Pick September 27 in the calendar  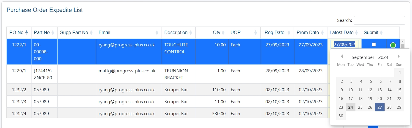pos(380,107)
